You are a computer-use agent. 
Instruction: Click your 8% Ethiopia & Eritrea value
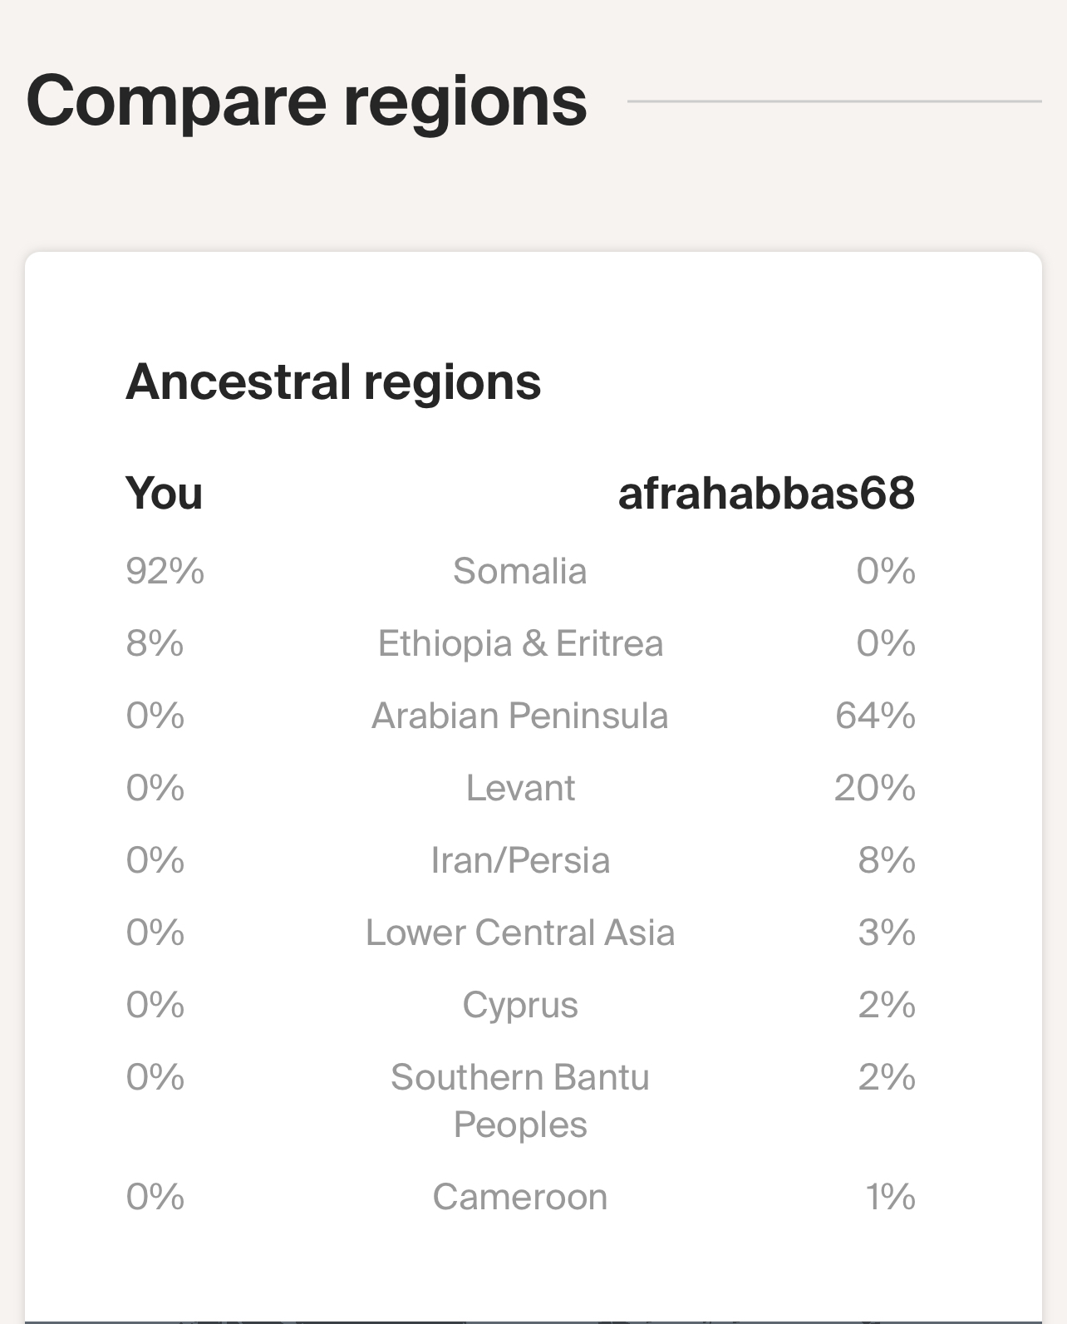[x=155, y=643]
